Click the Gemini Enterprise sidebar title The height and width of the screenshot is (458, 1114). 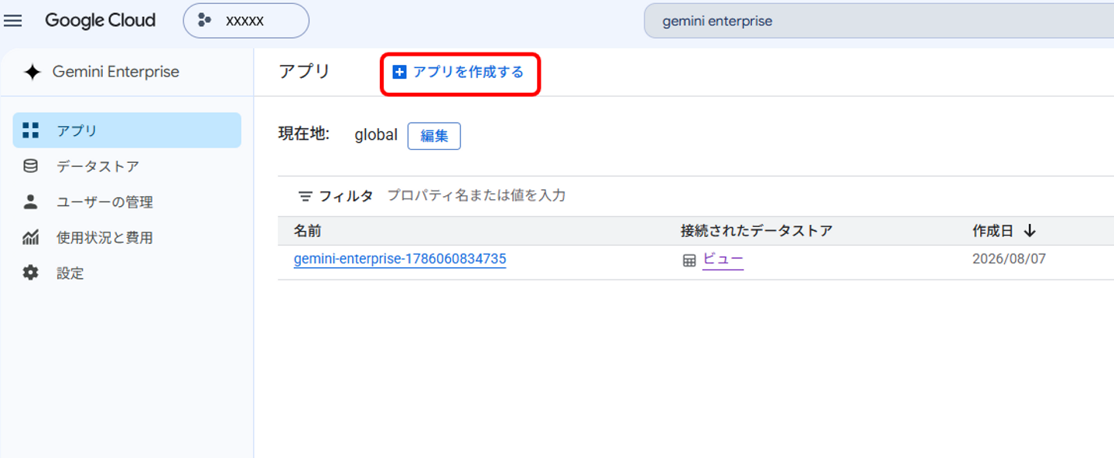(x=116, y=72)
